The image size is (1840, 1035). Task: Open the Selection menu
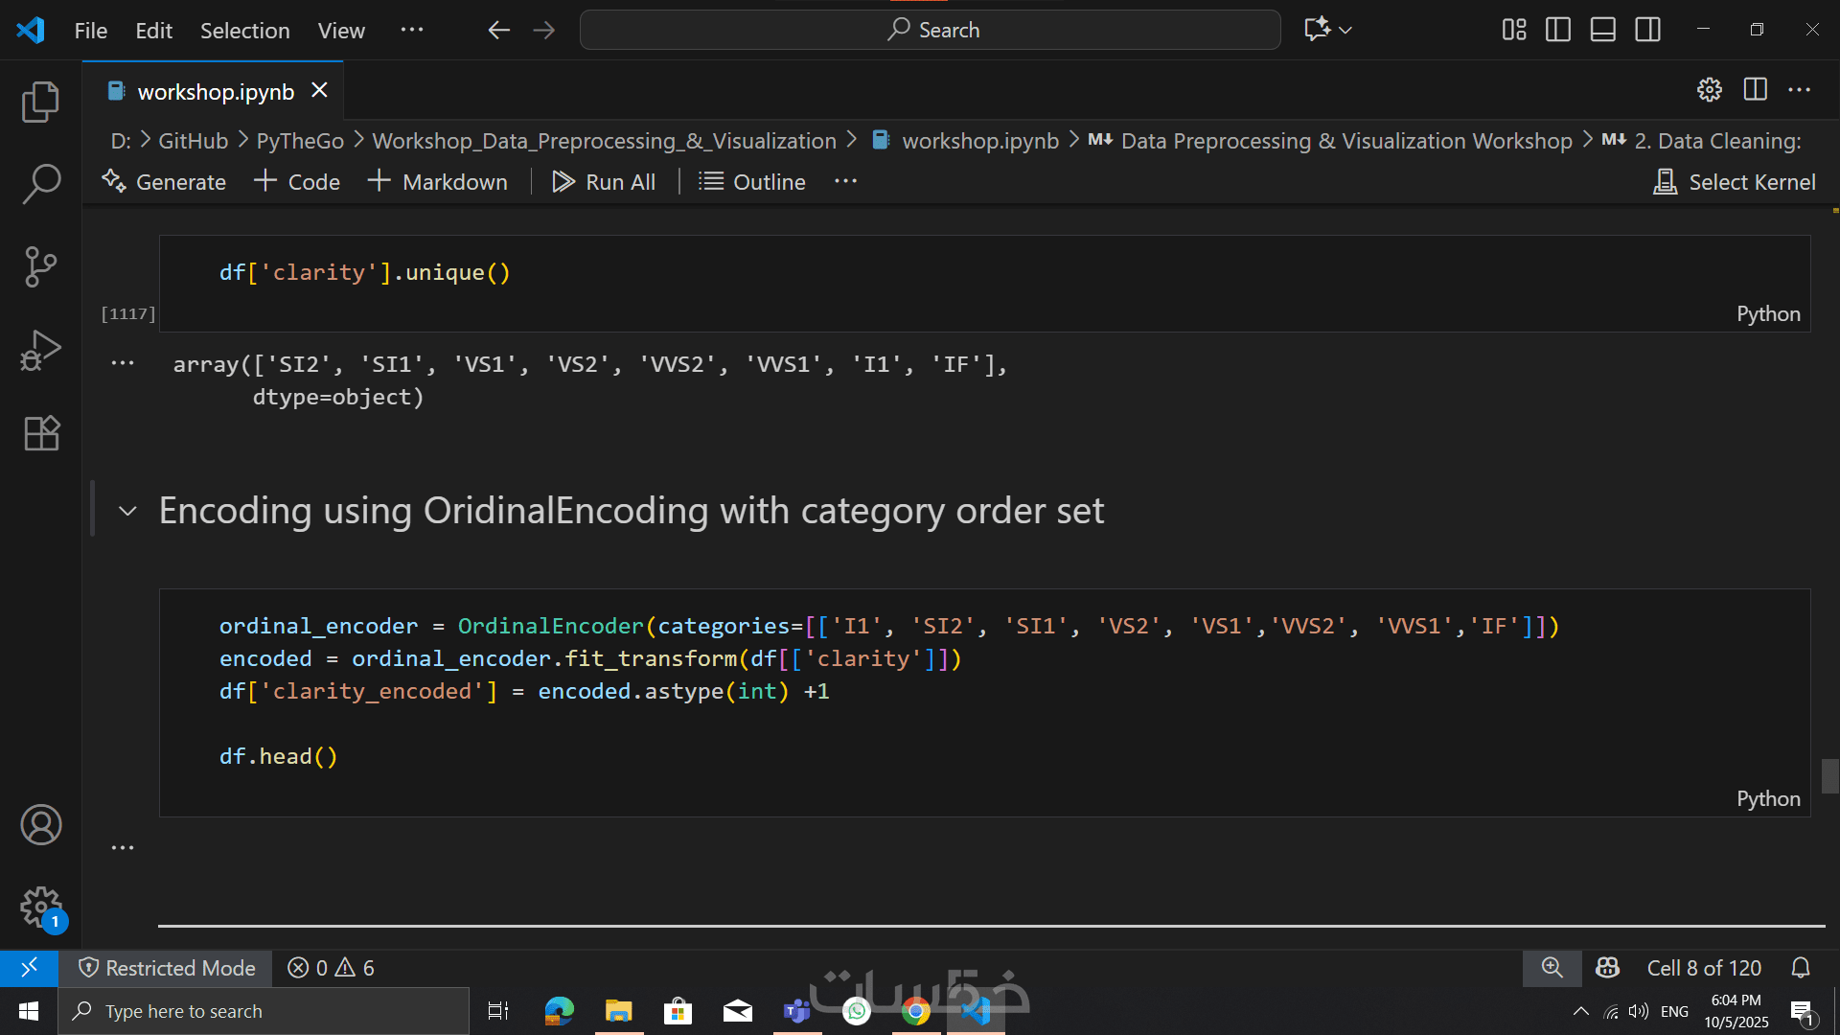pyautogui.click(x=244, y=31)
